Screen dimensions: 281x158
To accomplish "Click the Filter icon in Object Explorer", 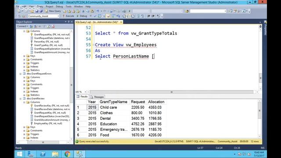I will [x=44, y=26].
